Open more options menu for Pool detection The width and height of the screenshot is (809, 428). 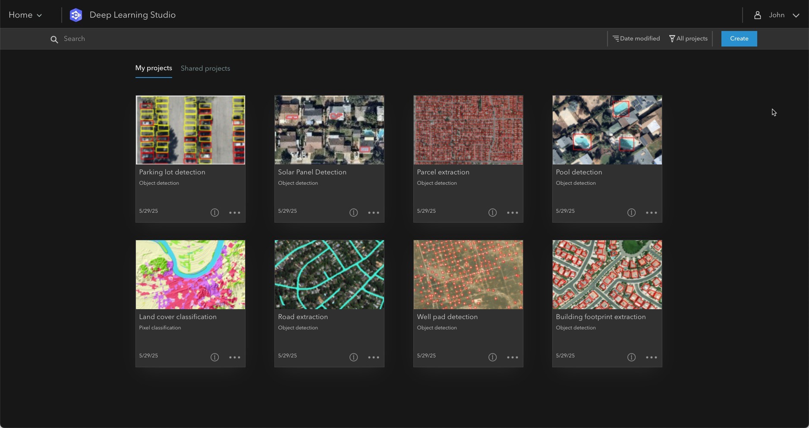click(651, 213)
